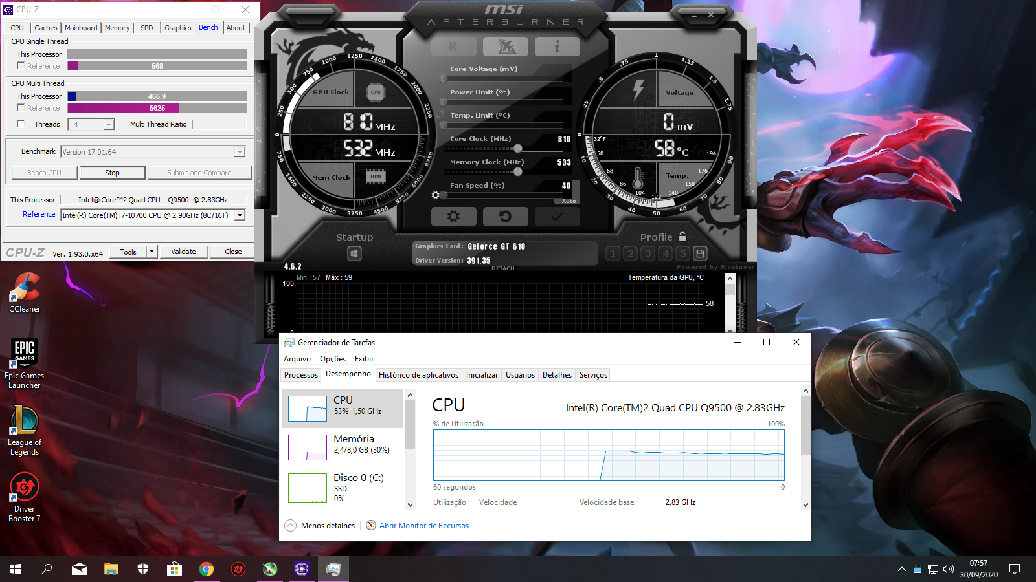Show hidden system tray icons chevron
This screenshot has height=582, width=1036.
pyautogui.click(x=901, y=569)
